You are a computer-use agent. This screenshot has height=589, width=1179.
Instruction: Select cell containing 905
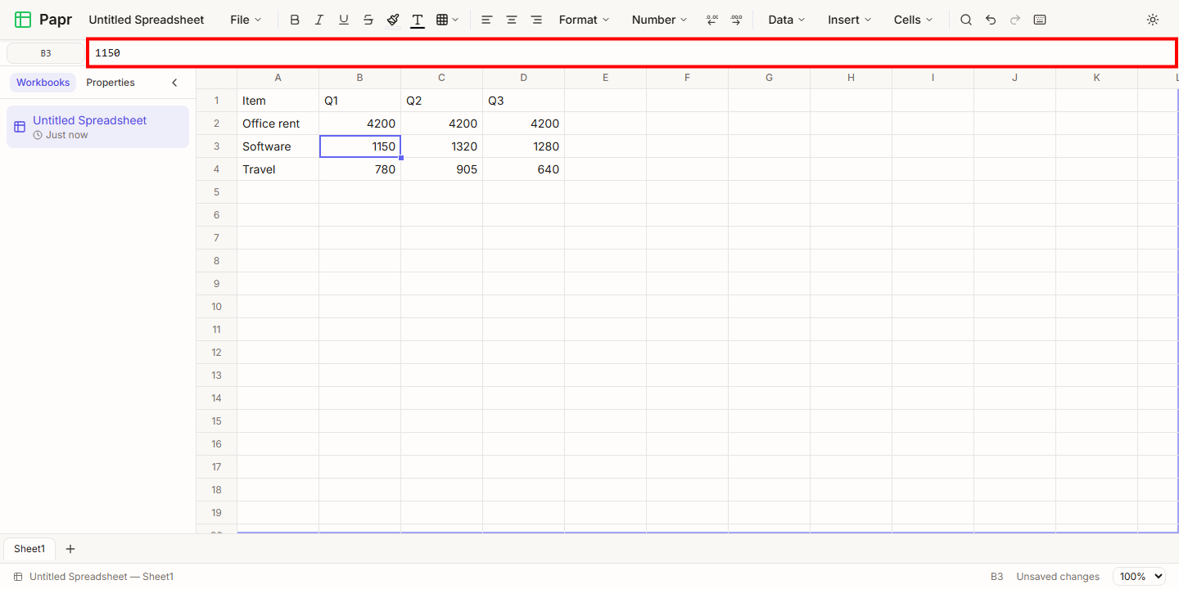[442, 169]
